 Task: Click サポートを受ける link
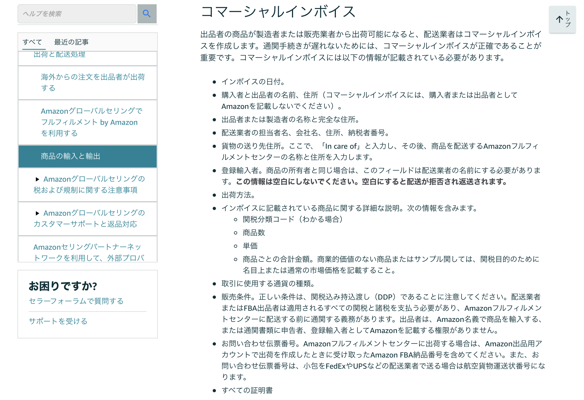[58, 321]
